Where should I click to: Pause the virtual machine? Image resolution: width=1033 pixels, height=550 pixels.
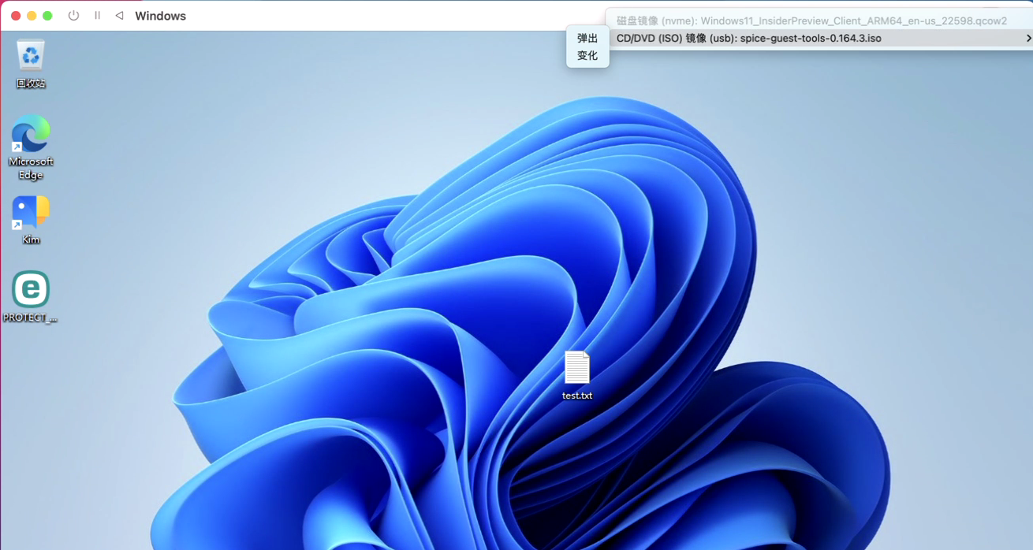pos(97,16)
